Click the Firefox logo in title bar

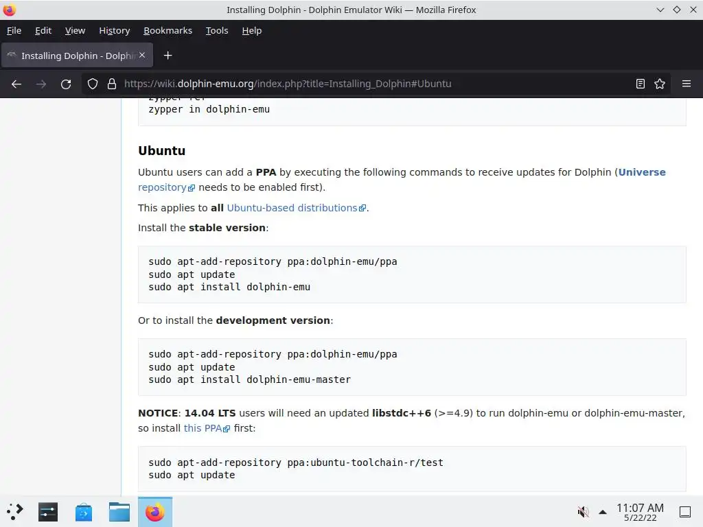9,10
